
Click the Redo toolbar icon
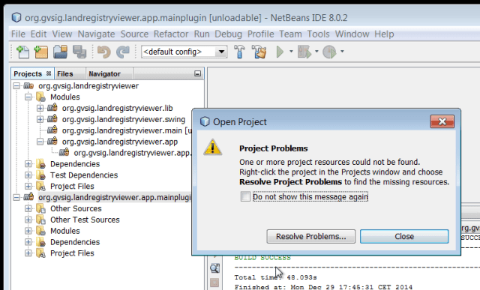point(123,52)
